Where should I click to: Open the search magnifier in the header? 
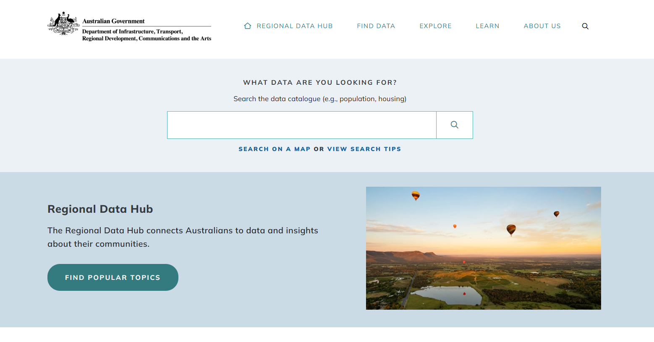(585, 26)
